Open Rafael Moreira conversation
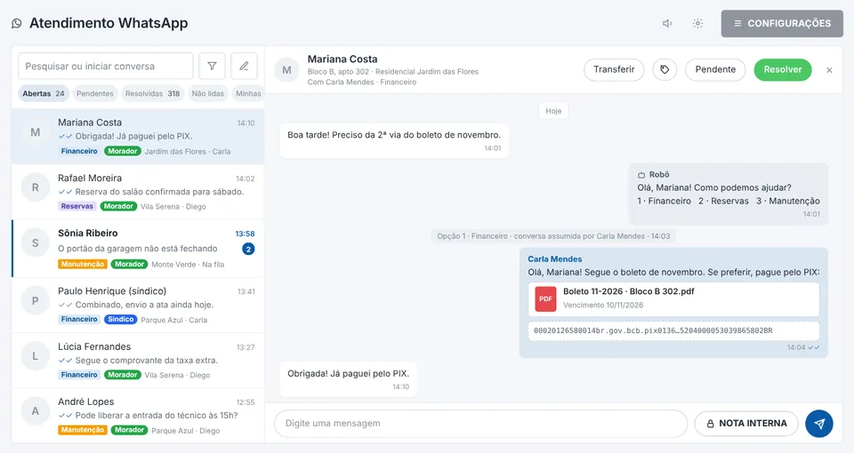This screenshot has width=854, height=453. coord(138,192)
